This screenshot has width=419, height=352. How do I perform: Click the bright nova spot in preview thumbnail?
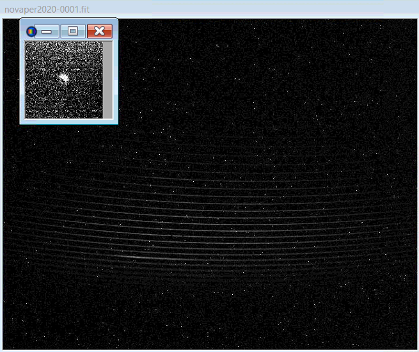tap(63, 78)
